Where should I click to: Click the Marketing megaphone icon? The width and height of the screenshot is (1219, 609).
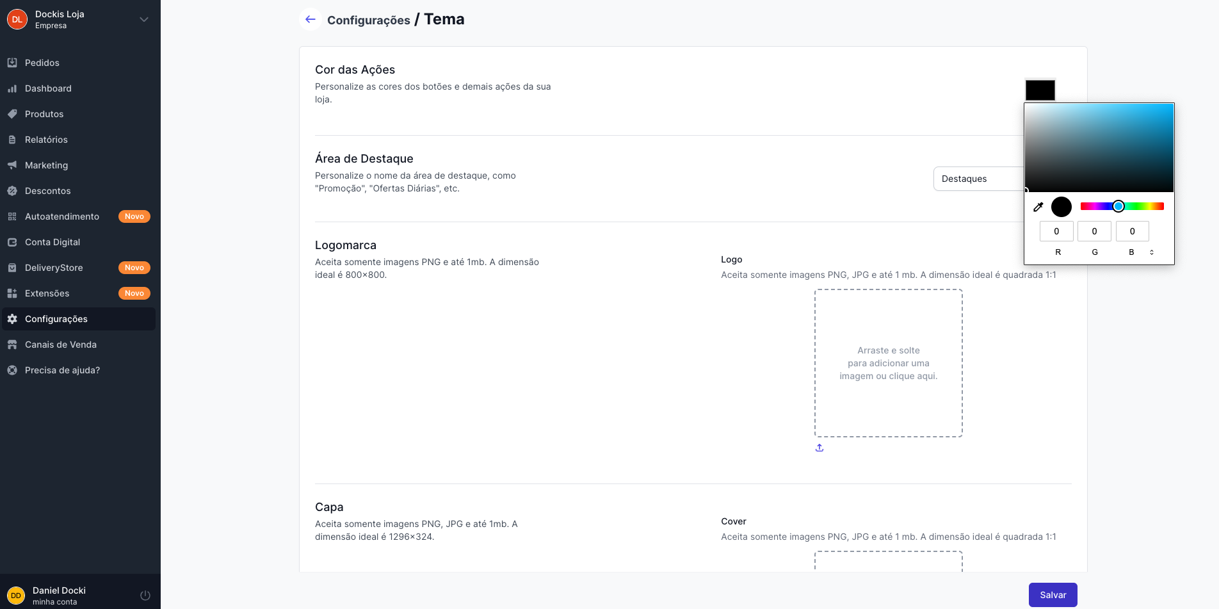click(x=12, y=165)
